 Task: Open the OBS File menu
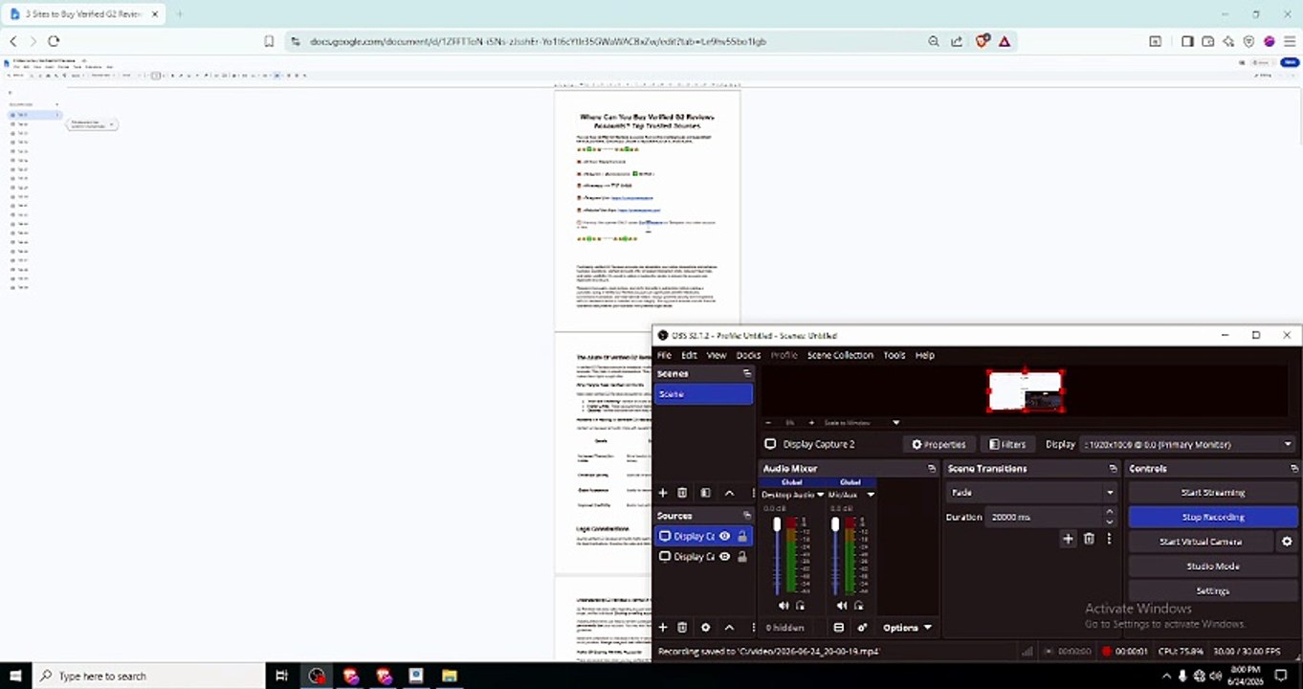[664, 355]
